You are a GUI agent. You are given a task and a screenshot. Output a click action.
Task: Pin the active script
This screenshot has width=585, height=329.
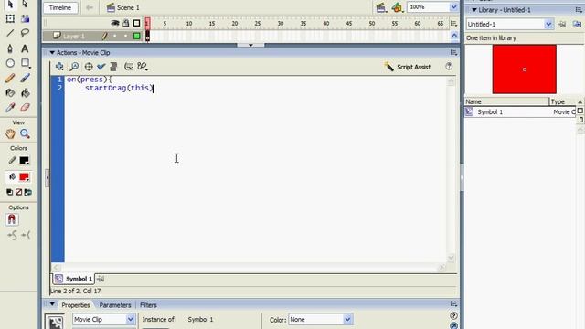click(x=101, y=279)
